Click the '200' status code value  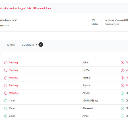click(93, 20)
